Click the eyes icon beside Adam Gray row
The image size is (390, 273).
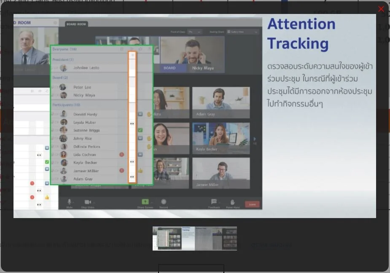tap(132, 177)
